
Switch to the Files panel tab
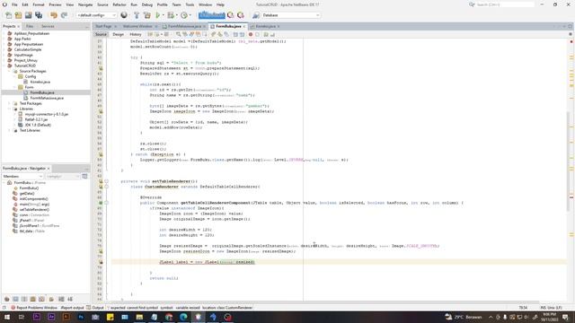click(30, 26)
